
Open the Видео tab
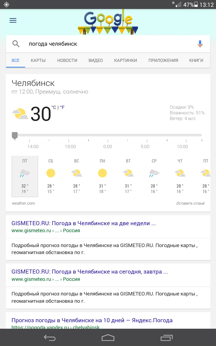point(96,60)
